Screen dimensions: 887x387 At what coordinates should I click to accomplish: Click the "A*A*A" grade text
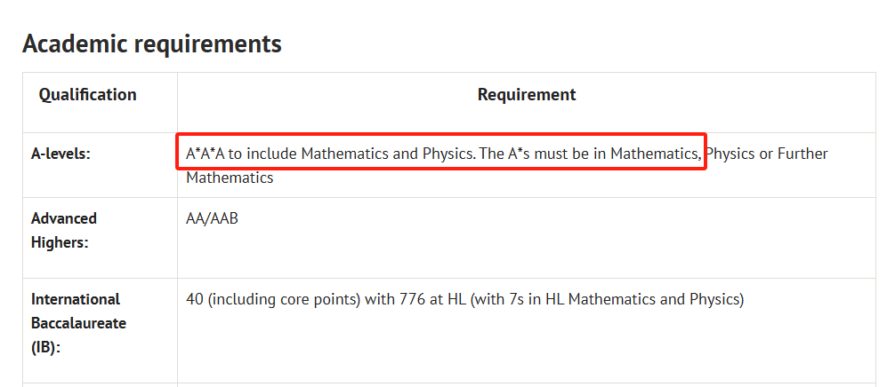click(206, 154)
